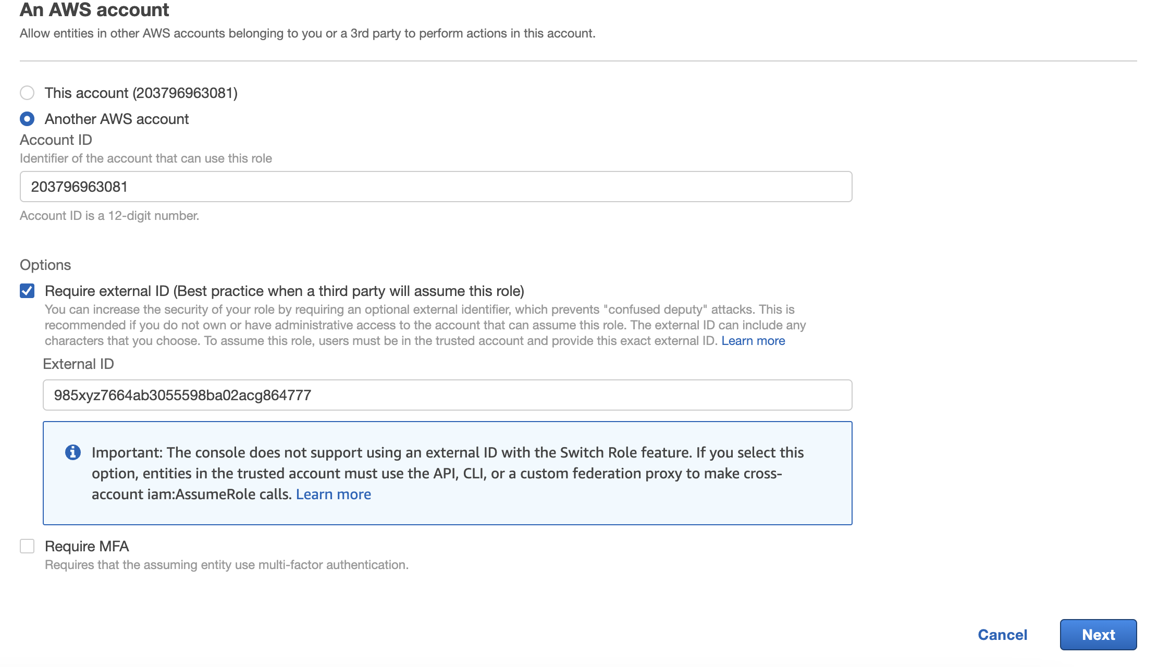Viewport: 1158px width, 667px height.
Task: Click the Account ID label
Action: click(56, 140)
